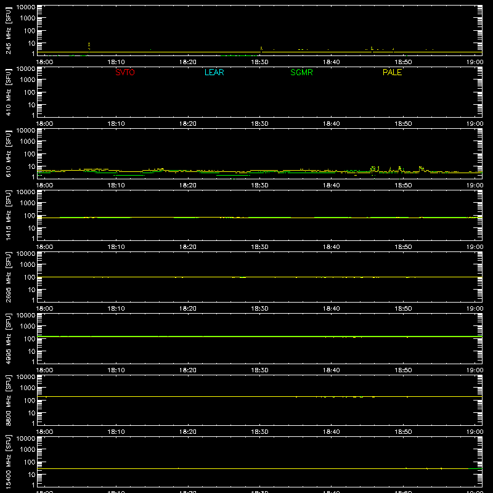Click 18:10 under the 4995 MHz panel
This screenshot has height=493, width=493.
click(x=116, y=370)
